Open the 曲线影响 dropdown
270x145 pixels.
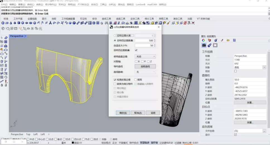point(145,72)
